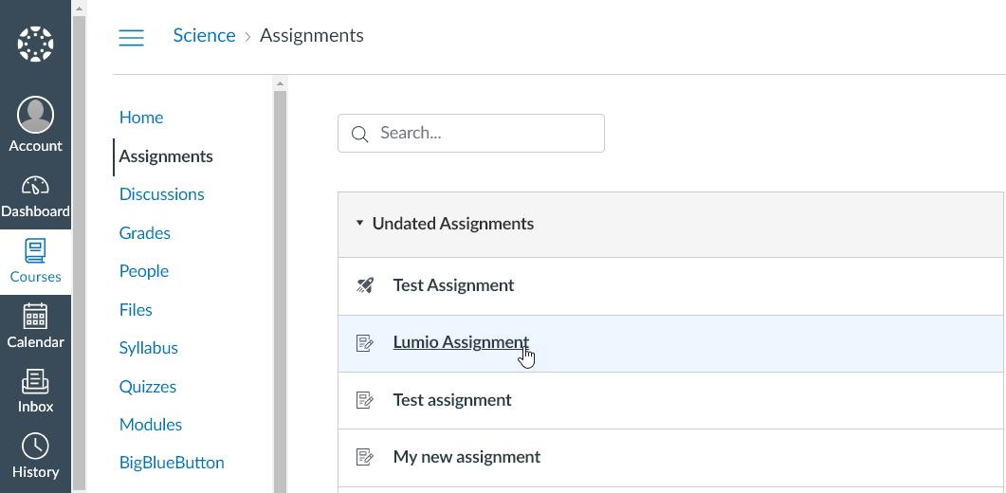Image resolution: width=1006 pixels, height=493 pixels.
Task: Click the Science breadcrumb link
Action: click(204, 36)
